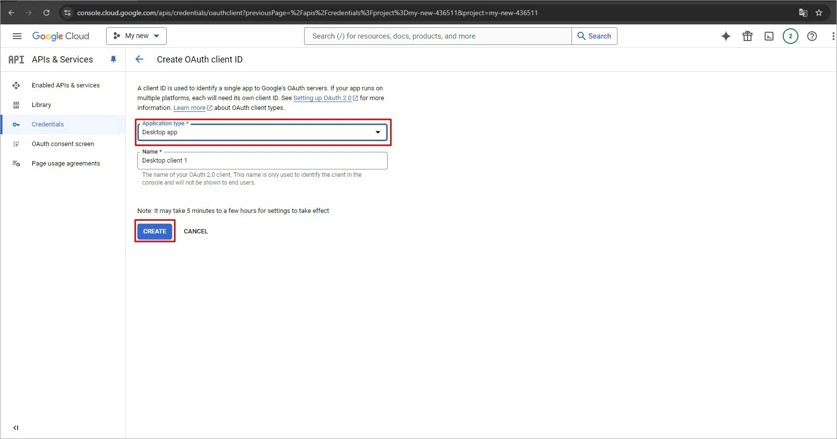Open the main navigation hamburger menu

click(x=17, y=36)
